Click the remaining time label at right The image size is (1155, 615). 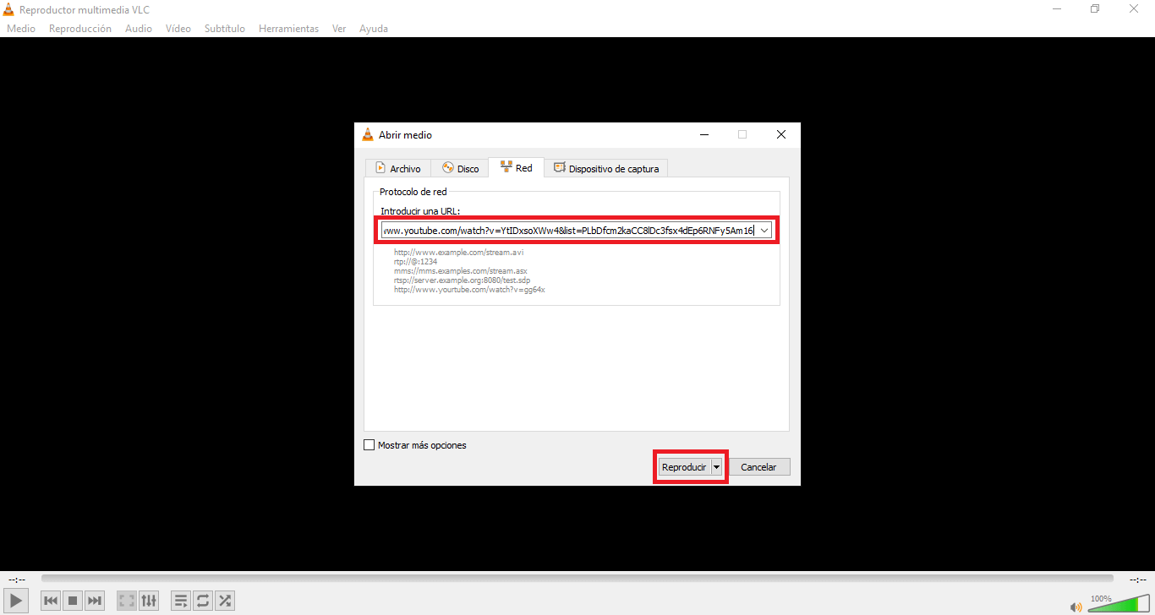tap(1137, 579)
